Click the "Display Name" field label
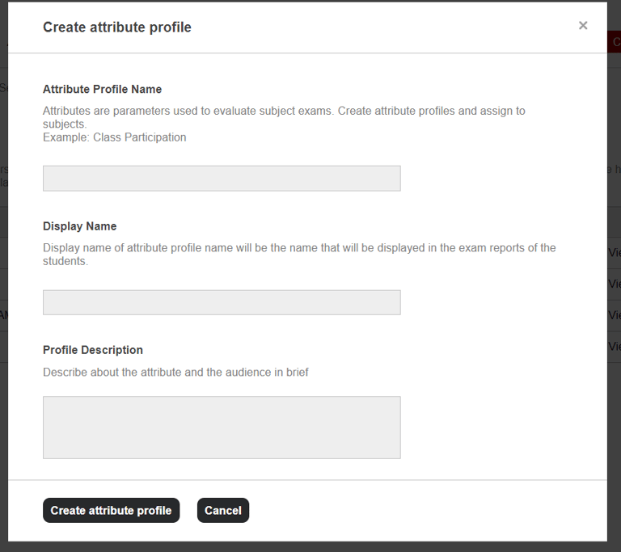 click(79, 226)
